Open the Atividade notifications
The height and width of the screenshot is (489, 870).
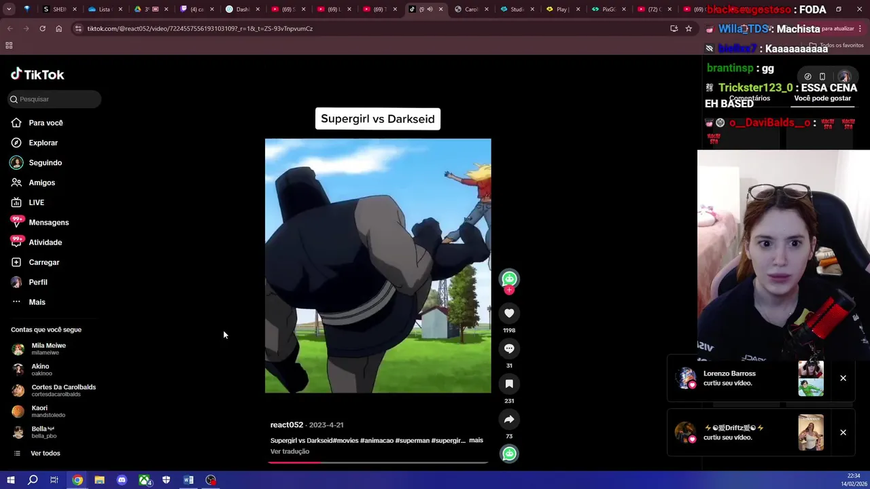36,242
